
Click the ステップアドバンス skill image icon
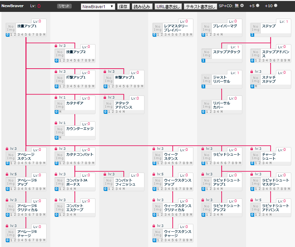(x=256, y=54)
